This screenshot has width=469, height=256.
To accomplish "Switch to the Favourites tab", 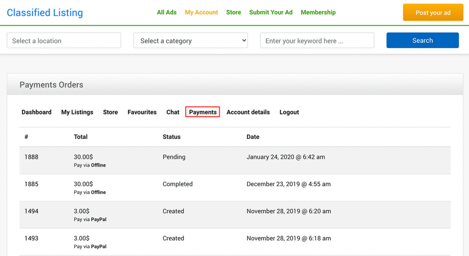I will coord(142,112).
